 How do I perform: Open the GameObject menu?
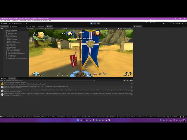(x=15, y=21)
